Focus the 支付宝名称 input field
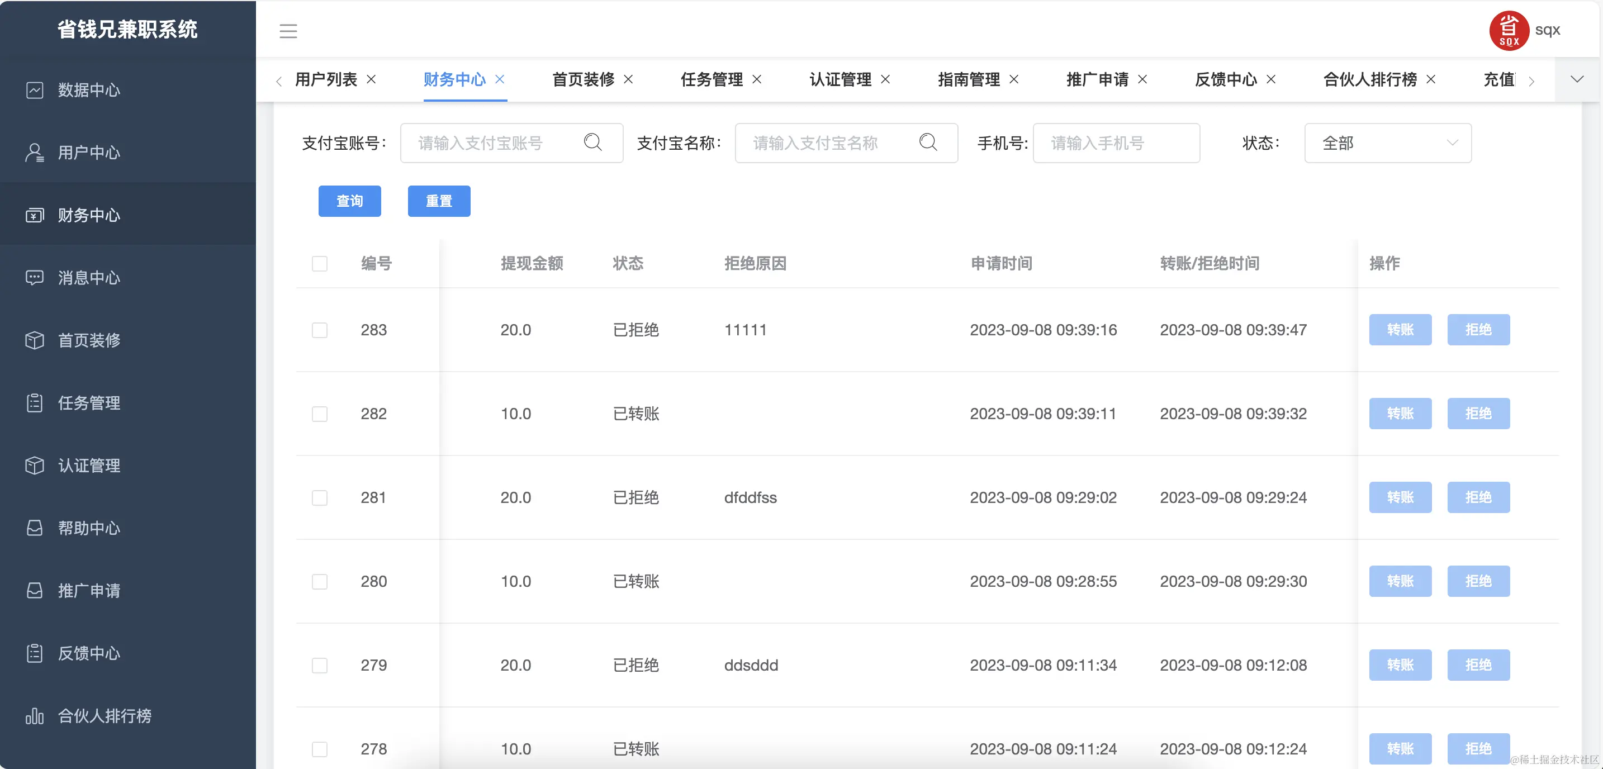The height and width of the screenshot is (769, 1603). (x=846, y=143)
